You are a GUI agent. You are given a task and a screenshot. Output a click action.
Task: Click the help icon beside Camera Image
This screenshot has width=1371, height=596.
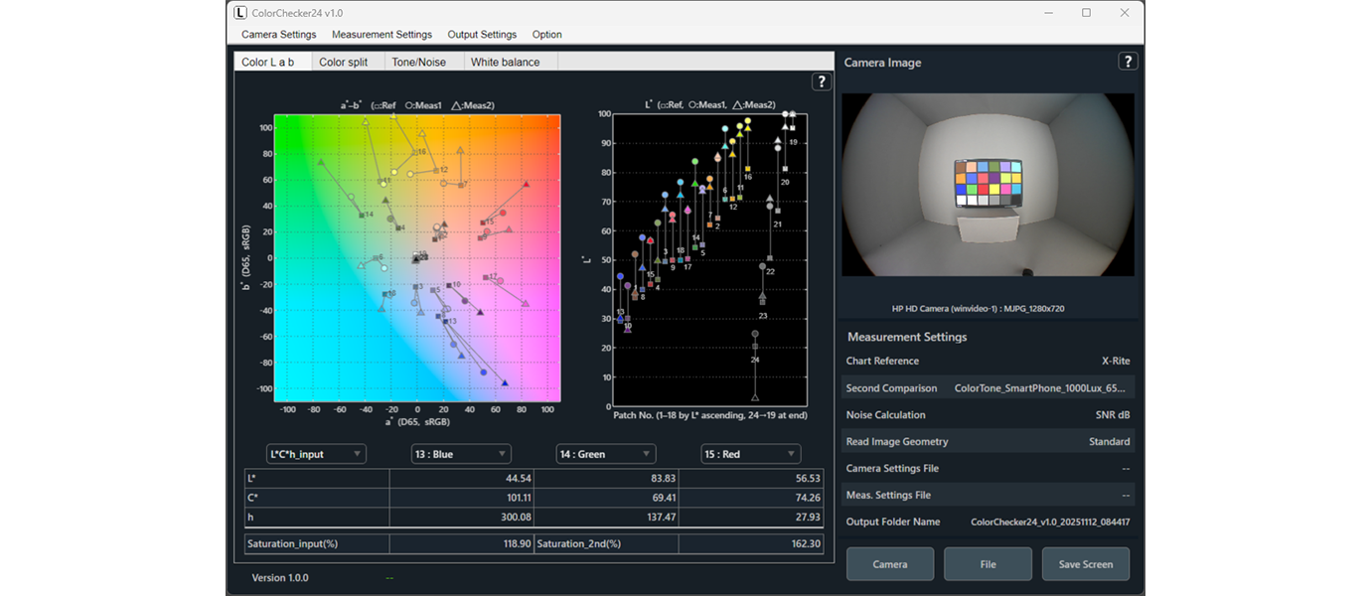[1128, 62]
